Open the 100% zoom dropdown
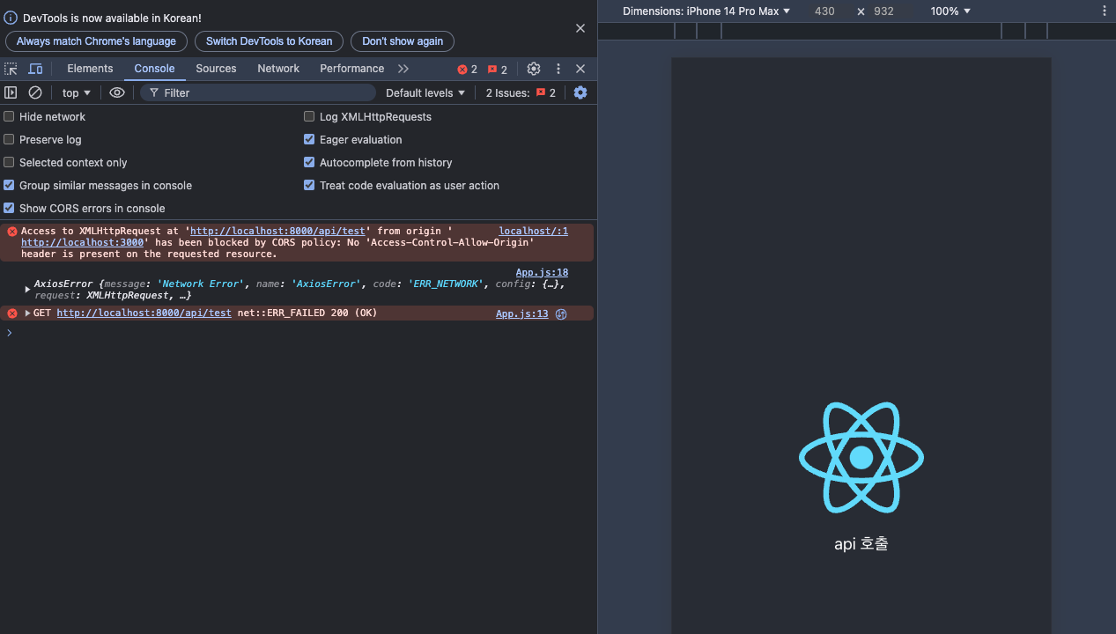This screenshot has height=634, width=1116. (950, 11)
